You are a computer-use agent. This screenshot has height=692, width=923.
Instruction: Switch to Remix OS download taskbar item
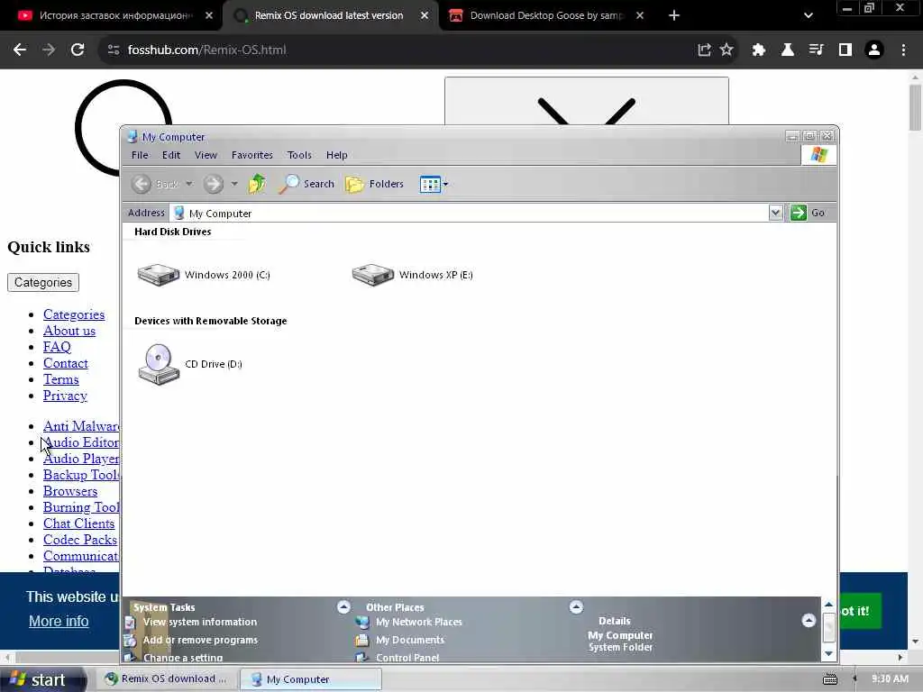[x=166, y=678]
